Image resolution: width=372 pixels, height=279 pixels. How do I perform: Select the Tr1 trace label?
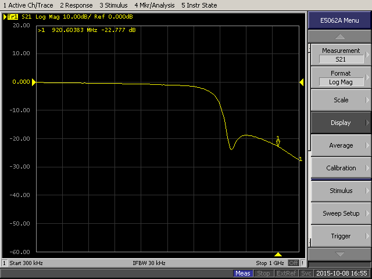13,17
